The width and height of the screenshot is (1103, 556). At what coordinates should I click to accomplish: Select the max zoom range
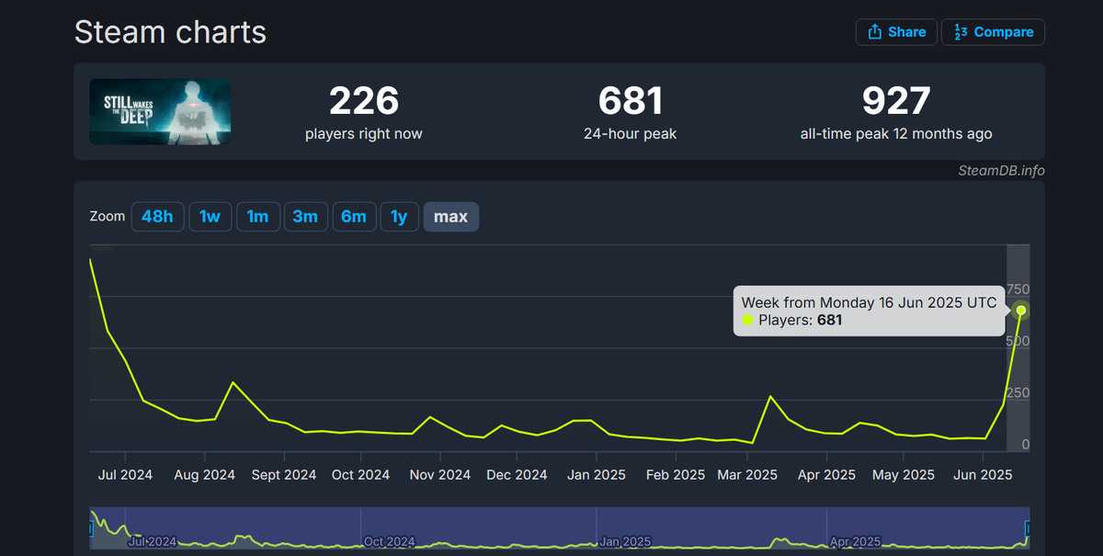point(450,216)
